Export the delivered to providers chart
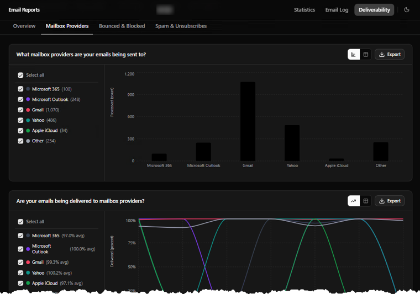 (390, 201)
